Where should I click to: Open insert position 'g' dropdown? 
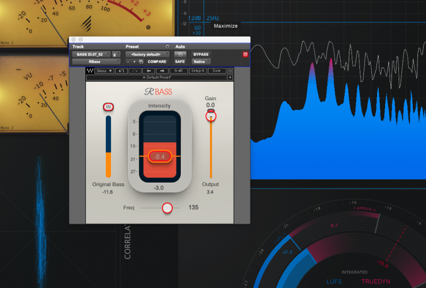116,54
